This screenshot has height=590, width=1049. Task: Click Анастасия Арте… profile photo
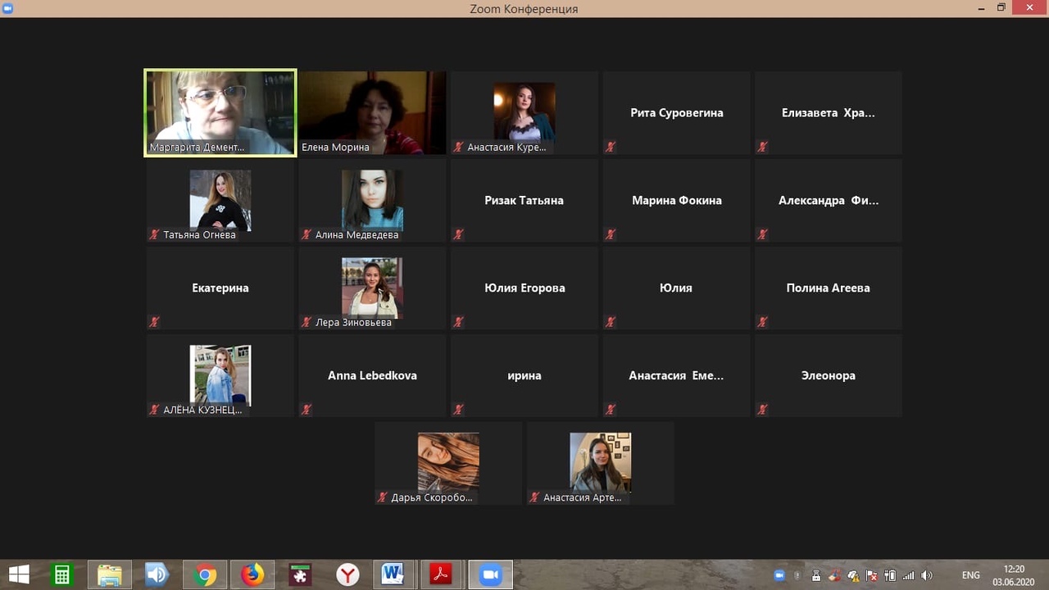[601, 462]
